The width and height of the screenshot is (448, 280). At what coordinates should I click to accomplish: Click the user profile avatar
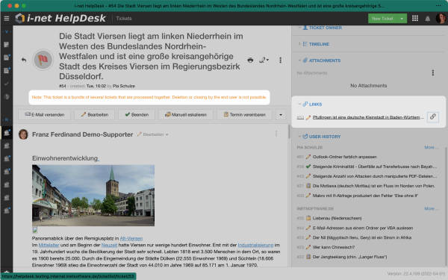441,19
